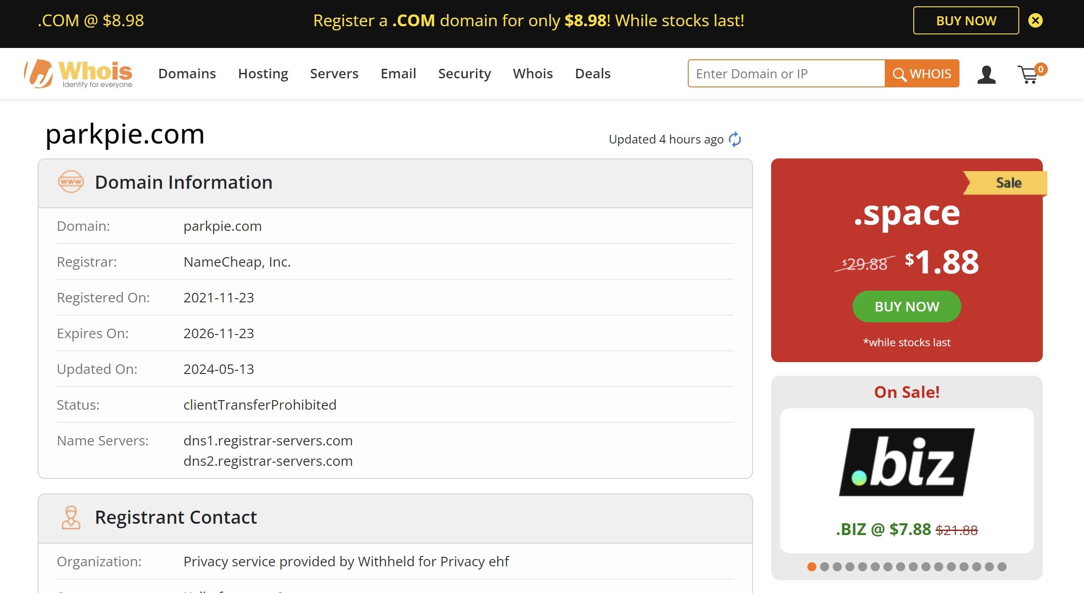Viewport: 1084px width, 593px height.
Task: Select the last carousel dot
Action: click(x=1002, y=567)
